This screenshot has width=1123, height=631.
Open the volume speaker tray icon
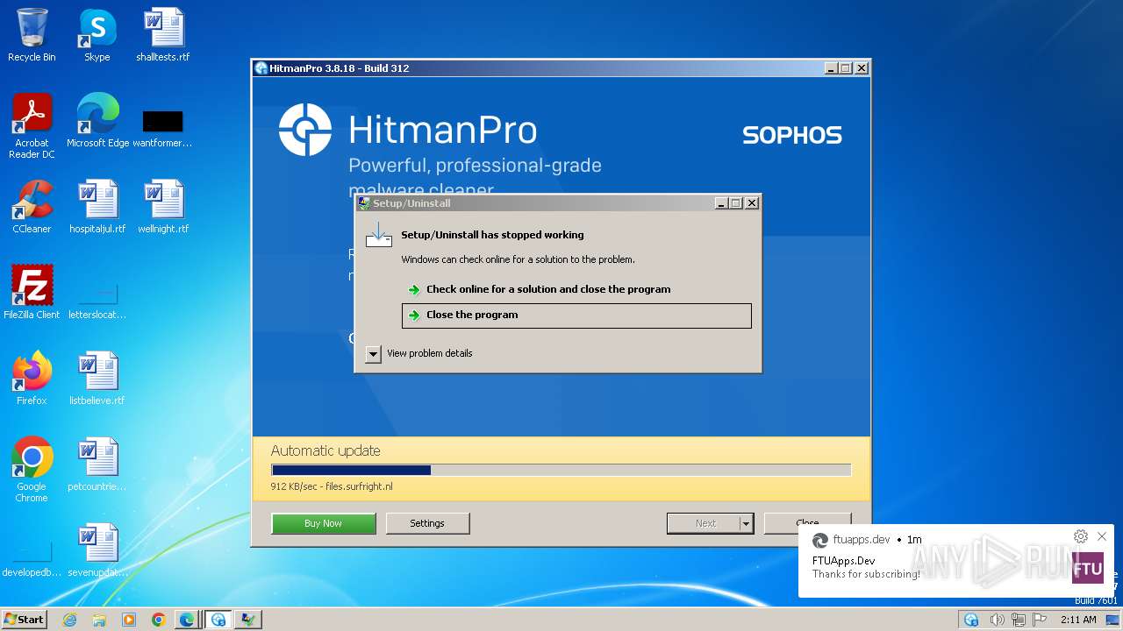(x=998, y=620)
